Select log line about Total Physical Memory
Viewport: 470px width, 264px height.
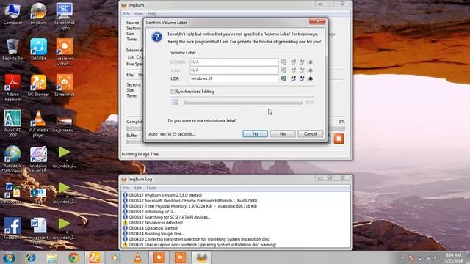point(192,206)
